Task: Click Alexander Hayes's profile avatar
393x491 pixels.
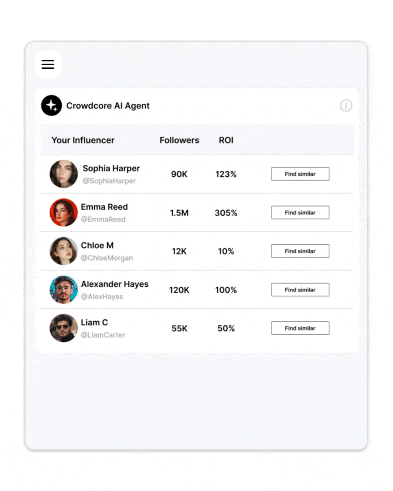Action: click(64, 290)
